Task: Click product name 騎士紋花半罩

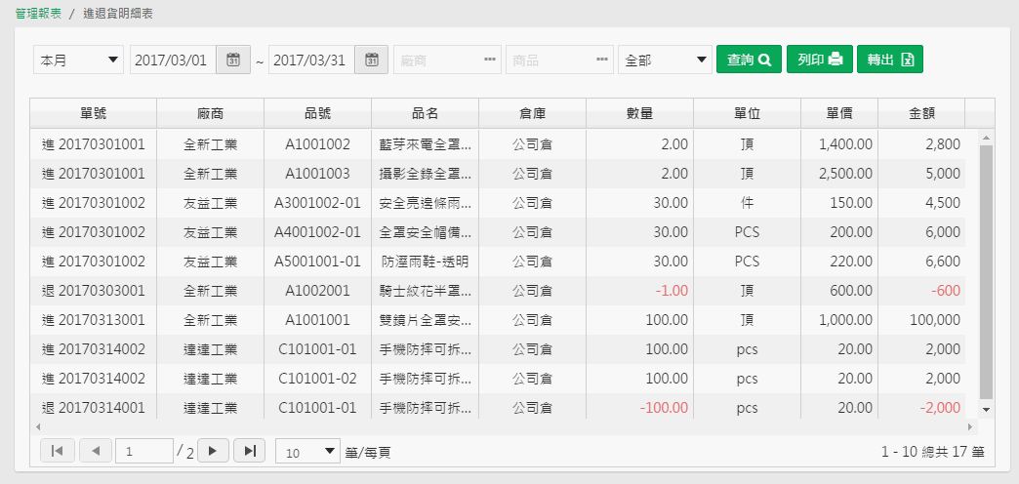Action: click(425, 291)
